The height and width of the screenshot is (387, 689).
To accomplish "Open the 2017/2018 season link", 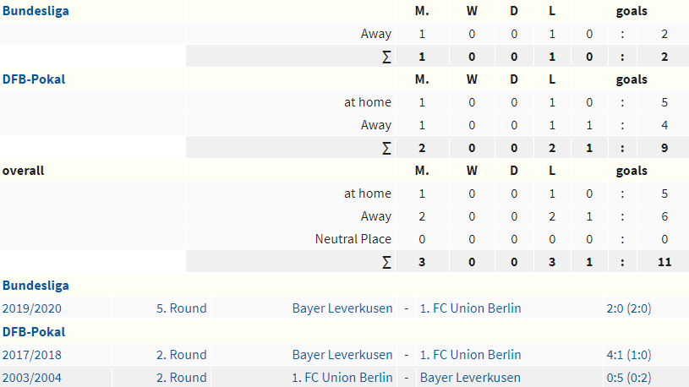I will (31, 355).
